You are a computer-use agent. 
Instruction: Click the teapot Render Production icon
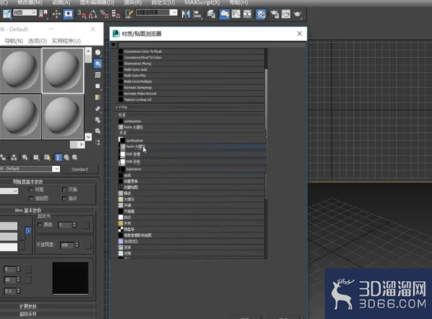pyautogui.click(x=297, y=14)
